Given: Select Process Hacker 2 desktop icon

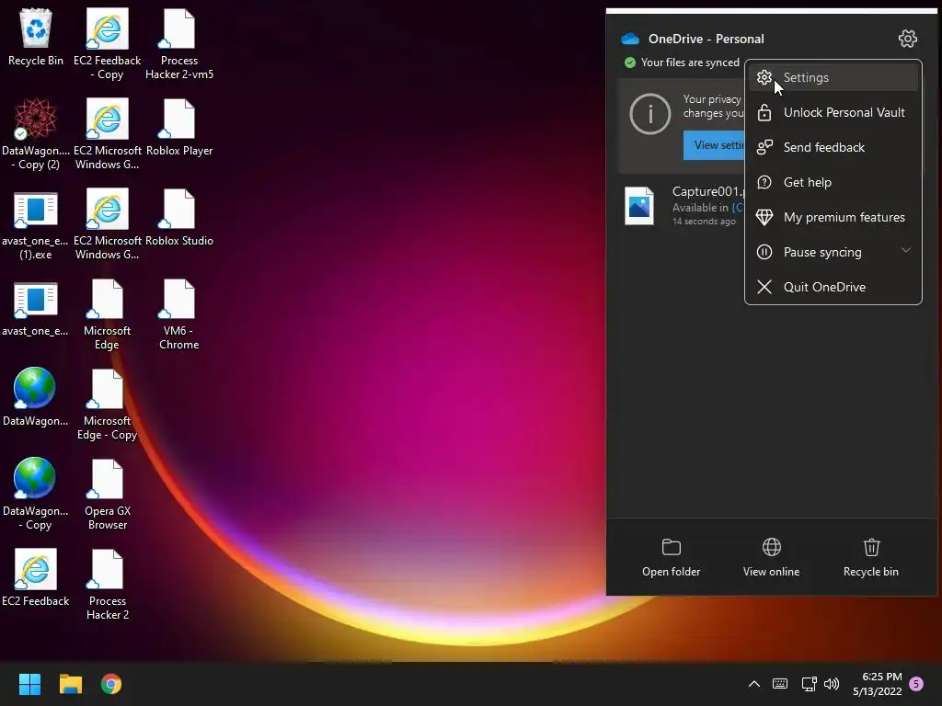Looking at the screenshot, I should [x=107, y=584].
